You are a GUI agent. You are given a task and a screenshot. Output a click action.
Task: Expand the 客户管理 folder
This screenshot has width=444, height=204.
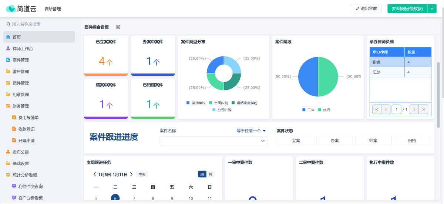click(x=39, y=71)
